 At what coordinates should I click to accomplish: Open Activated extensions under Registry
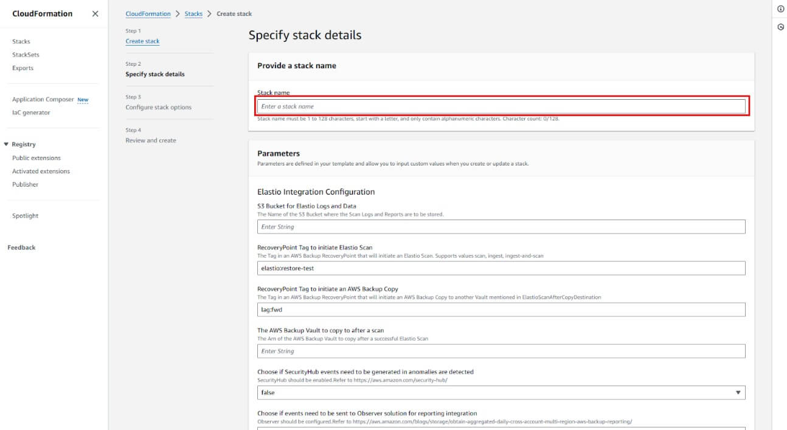(x=41, y=172)
